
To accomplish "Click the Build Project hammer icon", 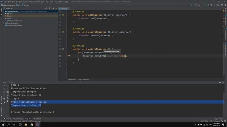I will click(192, 5).
